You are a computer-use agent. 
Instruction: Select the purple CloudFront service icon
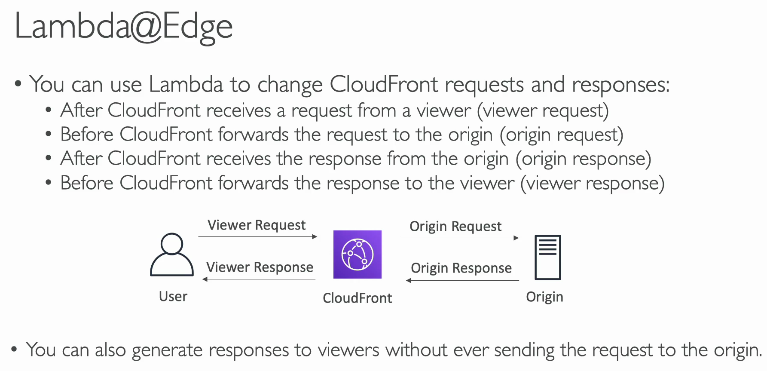click(358, 254)
